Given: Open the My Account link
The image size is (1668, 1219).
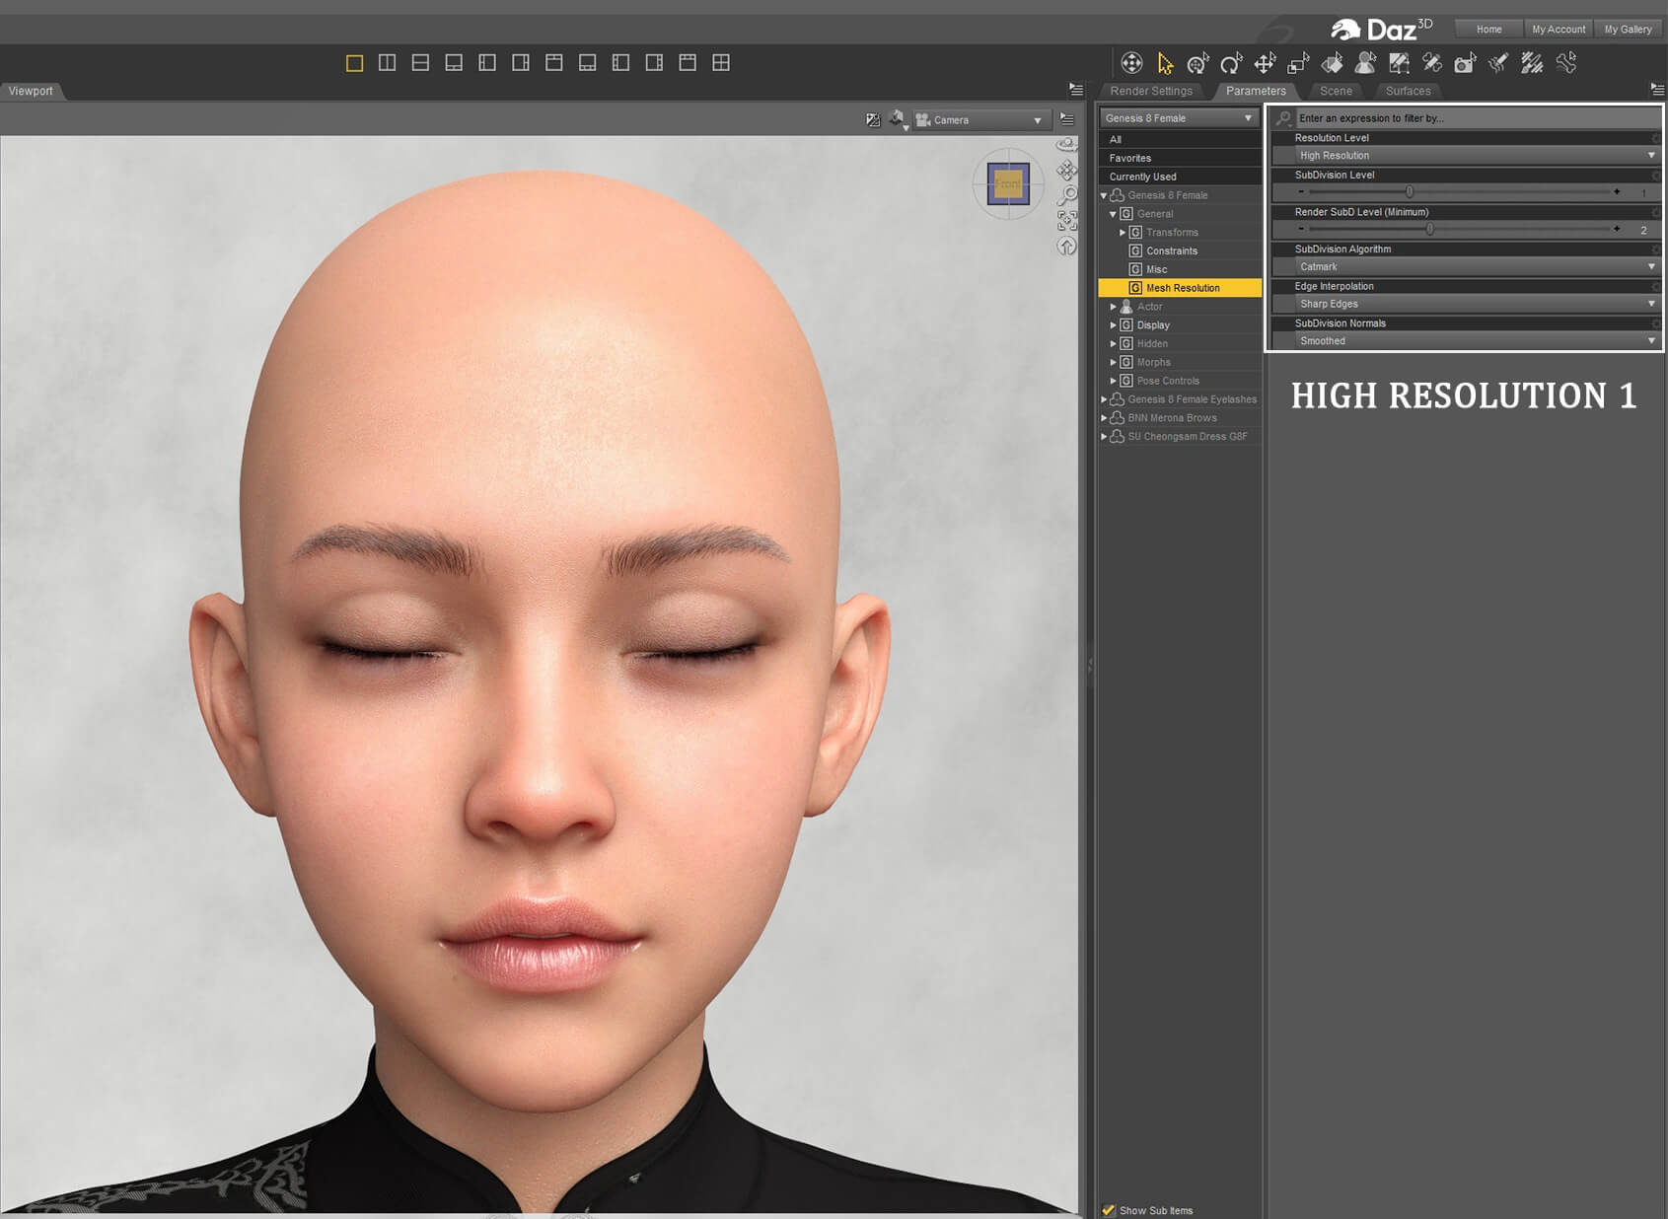Looking at the screenshot, I should coord(1559,29).
